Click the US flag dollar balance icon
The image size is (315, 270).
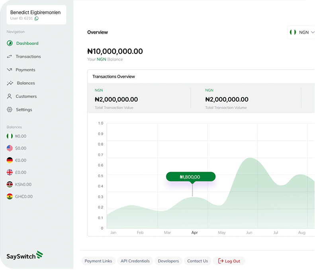tap(10, 148)
